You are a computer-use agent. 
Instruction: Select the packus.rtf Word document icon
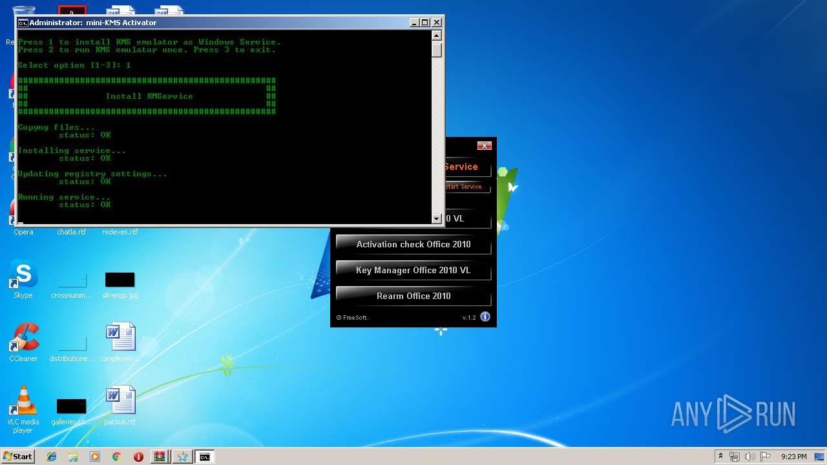(x=120, y=401)
